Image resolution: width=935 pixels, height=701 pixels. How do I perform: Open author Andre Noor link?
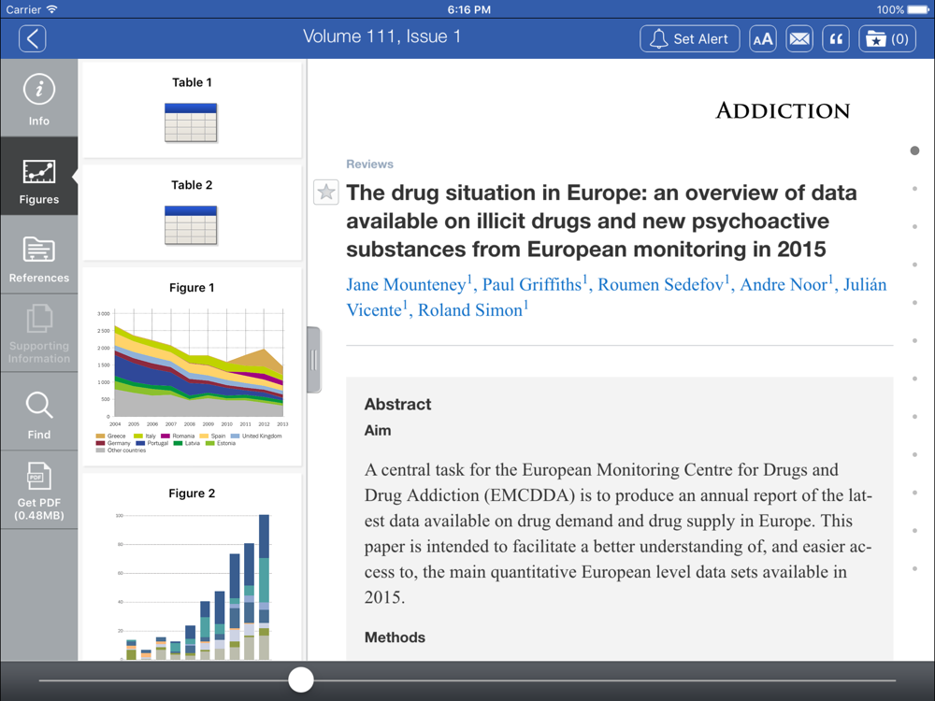(x=786, y=284)
